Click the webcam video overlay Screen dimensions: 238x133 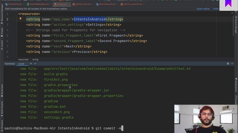click(206, 119)
